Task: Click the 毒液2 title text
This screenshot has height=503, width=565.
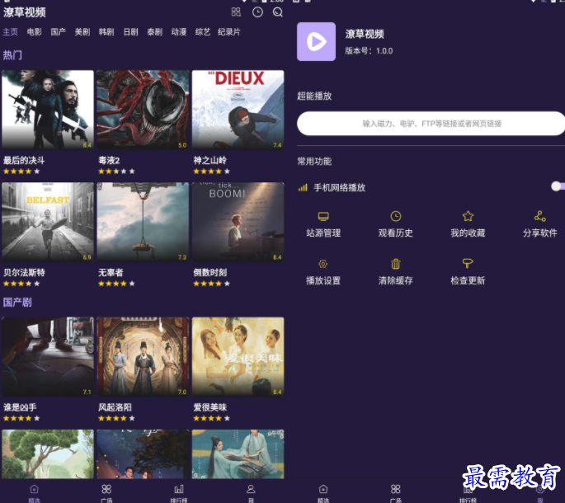Action: tap(109, 160)
